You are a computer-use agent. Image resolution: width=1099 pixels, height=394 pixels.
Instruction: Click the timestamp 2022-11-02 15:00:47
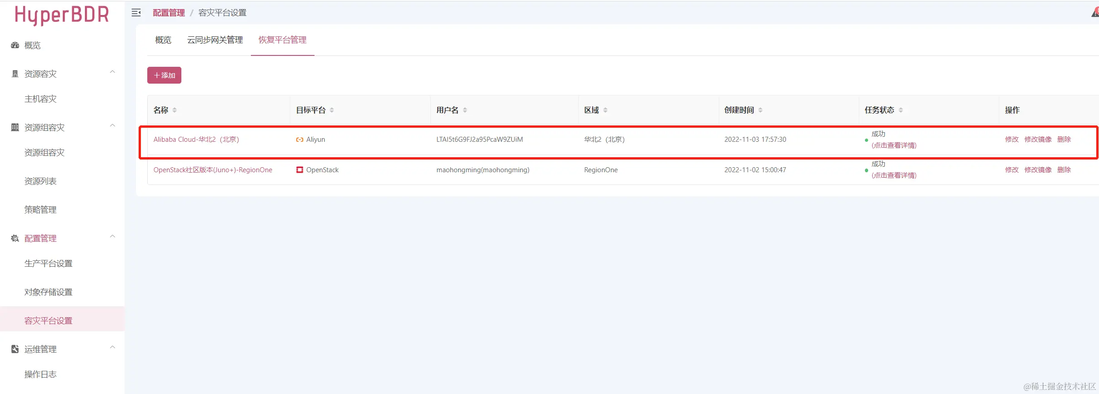pyautogui.click(x=755, y=170)
